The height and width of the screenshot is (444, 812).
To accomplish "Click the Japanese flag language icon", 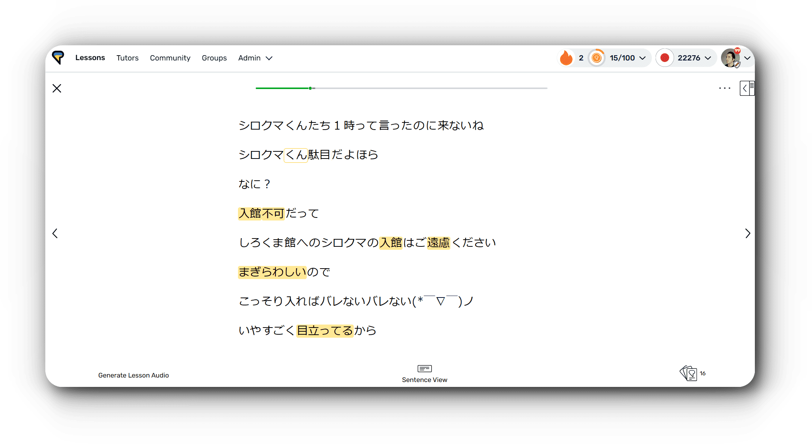I will pos(665,58).
